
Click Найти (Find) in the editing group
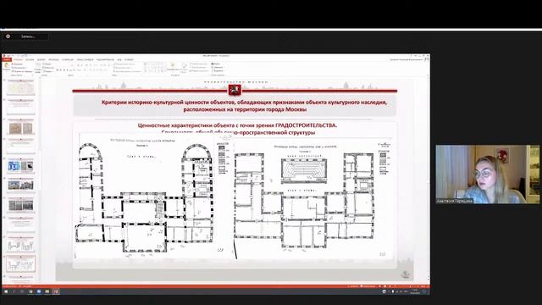click(217, 64)
